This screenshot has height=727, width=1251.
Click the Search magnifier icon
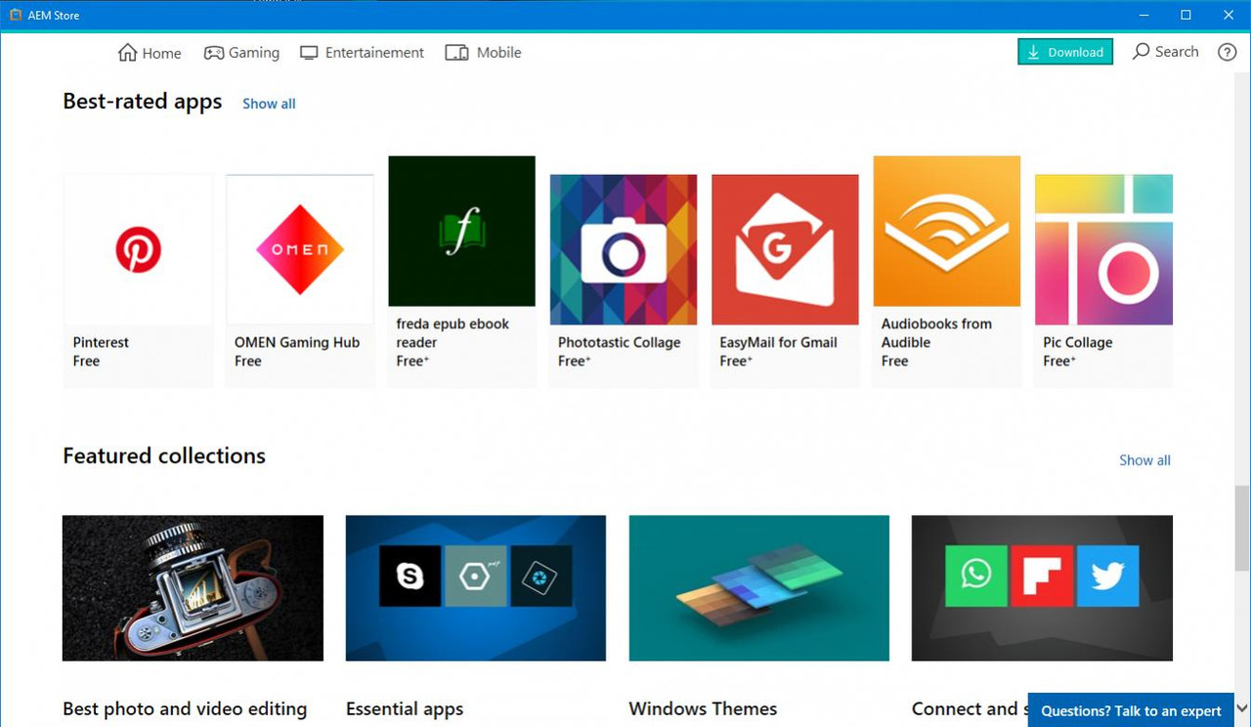(1141, 52)
